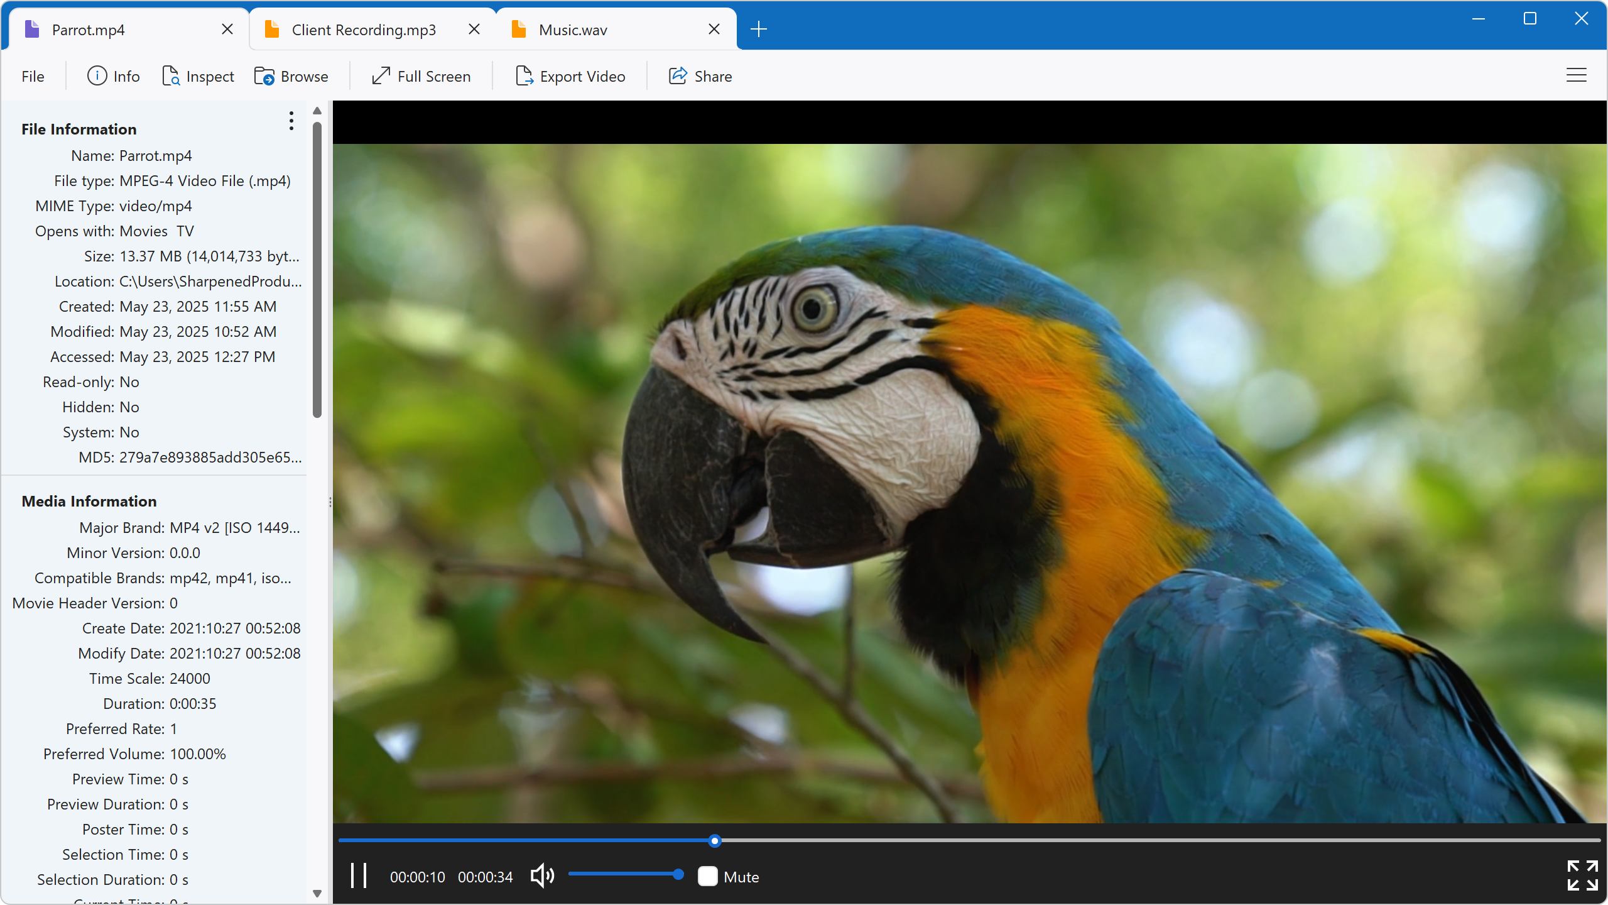This screenshot has height=905, width=1608.
Task: Click the Export Video icon
Action: tap(524, 76)
